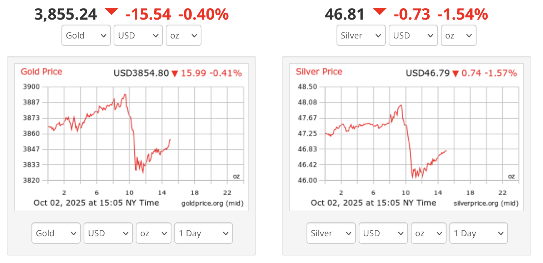Expand the Gold dropdown below the gold chart
Screen dimensions: 543x263
point(56,233)
